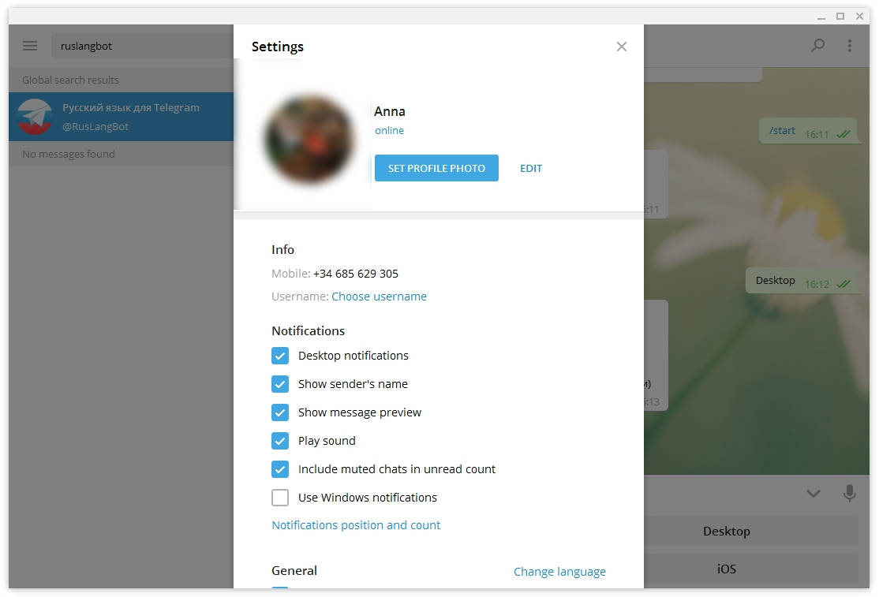Click the ruslangbot search field

coord(142,46)
